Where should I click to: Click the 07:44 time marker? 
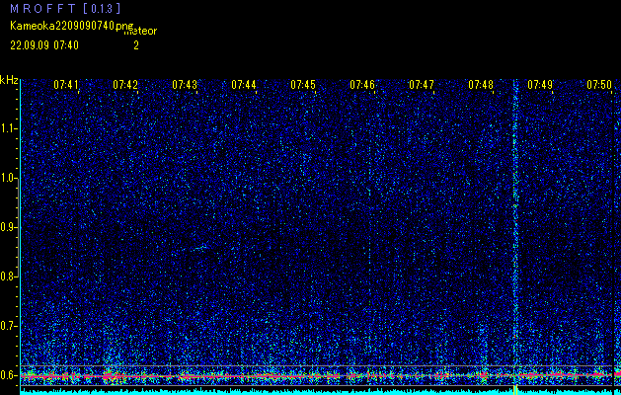tap(244, 85)
